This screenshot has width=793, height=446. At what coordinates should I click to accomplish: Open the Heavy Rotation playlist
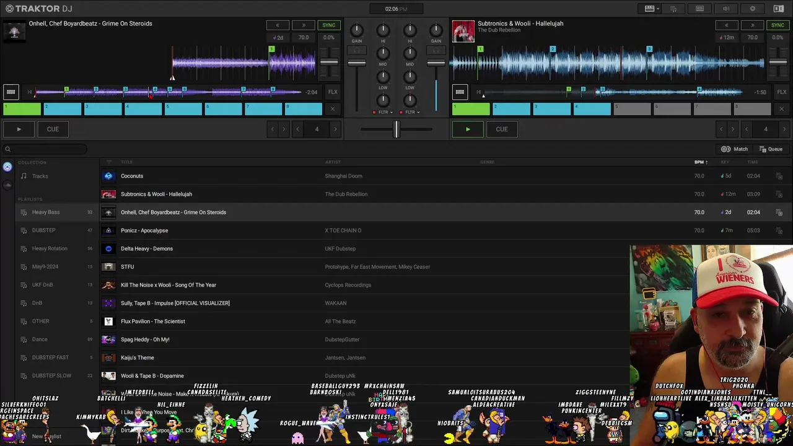[56, 248]
